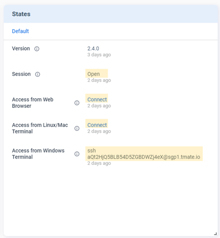Select the Default tab
220x238 pixels.
point(20,31)
